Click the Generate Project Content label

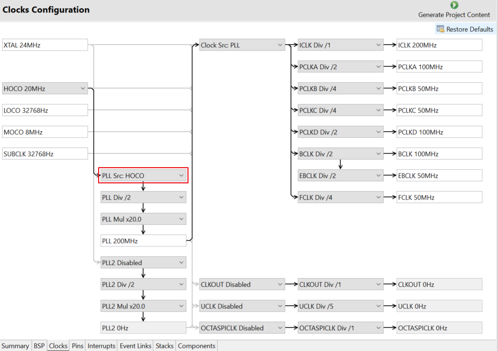(454, 15)
